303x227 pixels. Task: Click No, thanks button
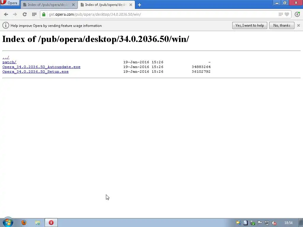[282, 25]
